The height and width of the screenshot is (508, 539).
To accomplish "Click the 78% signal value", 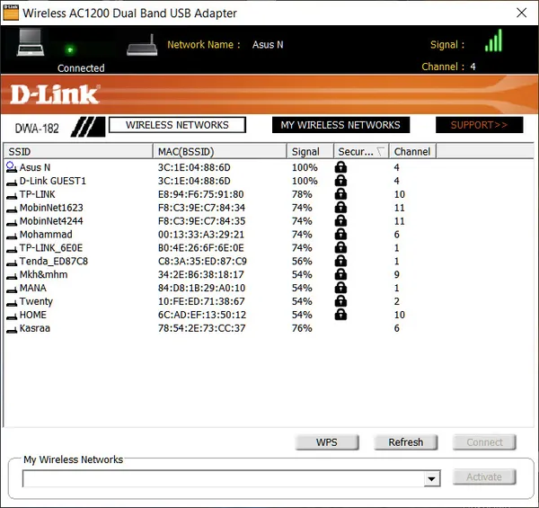I will tap(302, 194).
